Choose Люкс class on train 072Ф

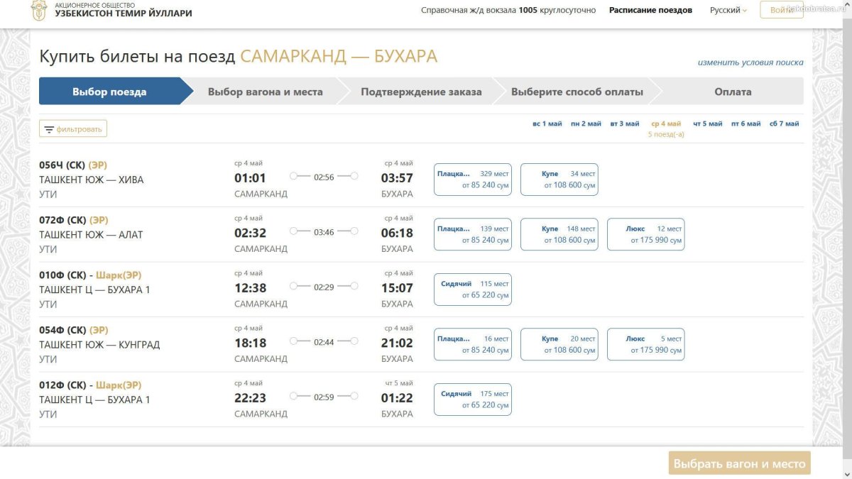[x=645, y=233]
